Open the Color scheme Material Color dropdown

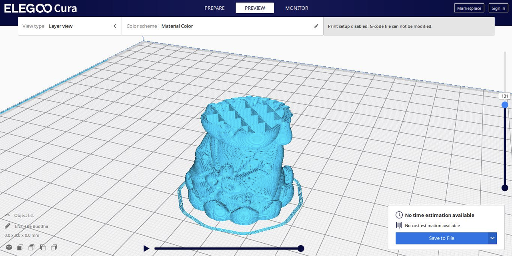tap(222, 26)
